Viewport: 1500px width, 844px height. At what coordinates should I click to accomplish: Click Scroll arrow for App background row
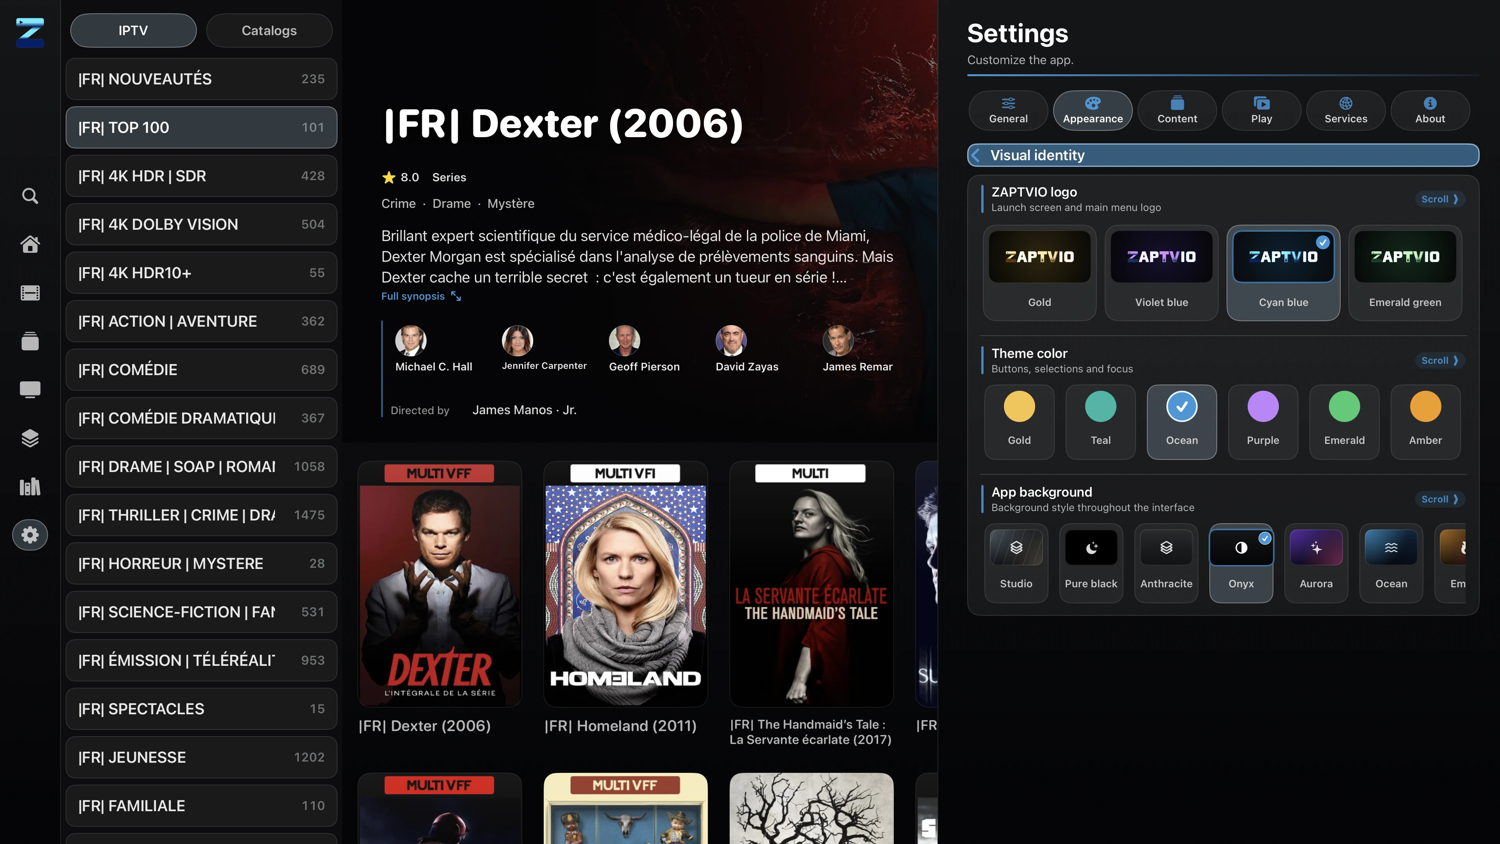[x=1439, y=499]
